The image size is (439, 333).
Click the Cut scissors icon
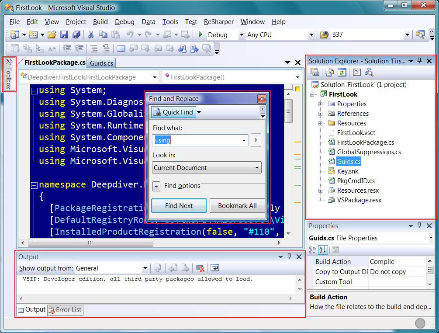tap(91, 35)
